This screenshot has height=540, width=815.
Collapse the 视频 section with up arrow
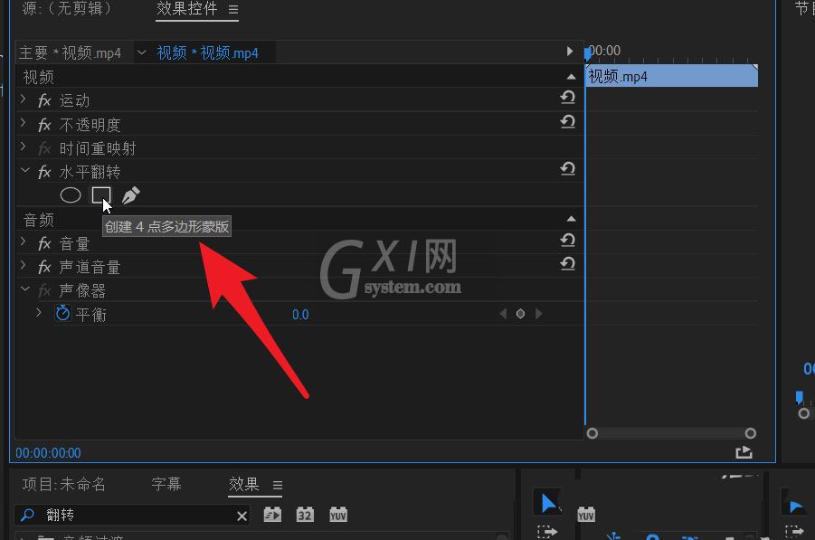[x=572, y=77]
